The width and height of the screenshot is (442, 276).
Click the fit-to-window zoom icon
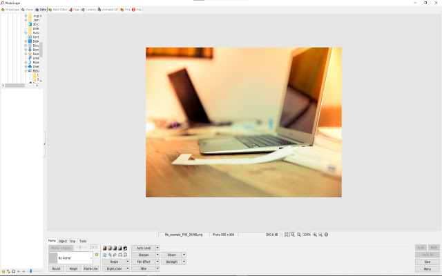coord(287,235)
